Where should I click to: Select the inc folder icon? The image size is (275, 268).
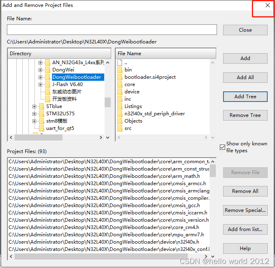click(120, 99)
